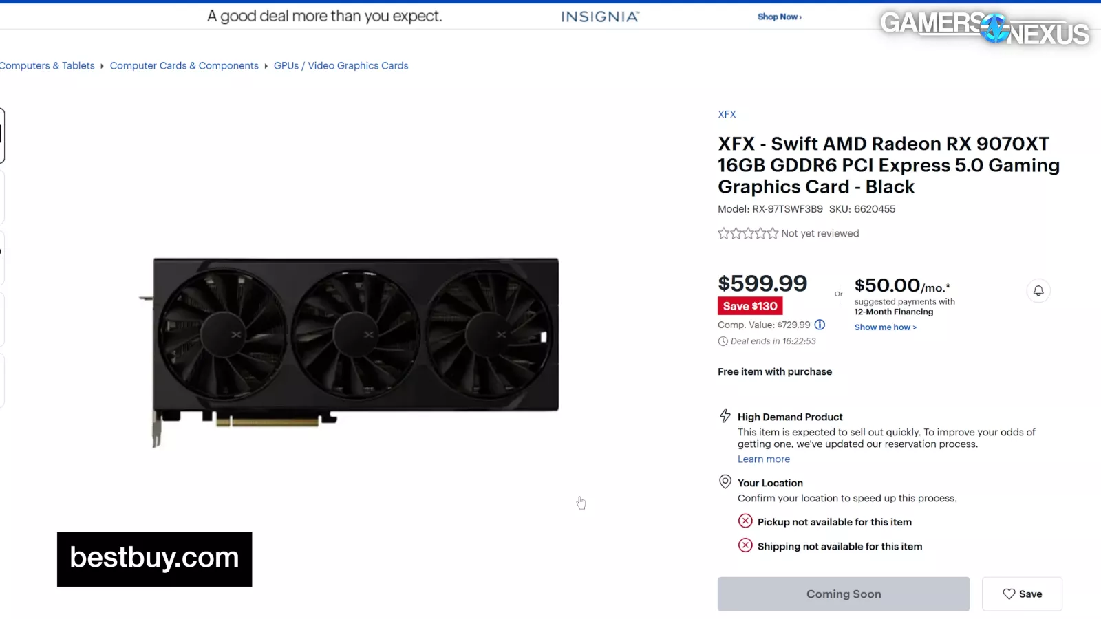The width and height of the screenshot is (1101, 619).
Task: Click the Insignia logo in the banner
Action: point(600,17)
